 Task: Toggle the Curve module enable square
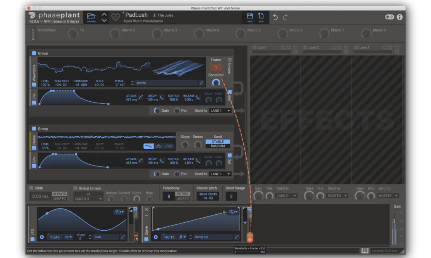146,239
